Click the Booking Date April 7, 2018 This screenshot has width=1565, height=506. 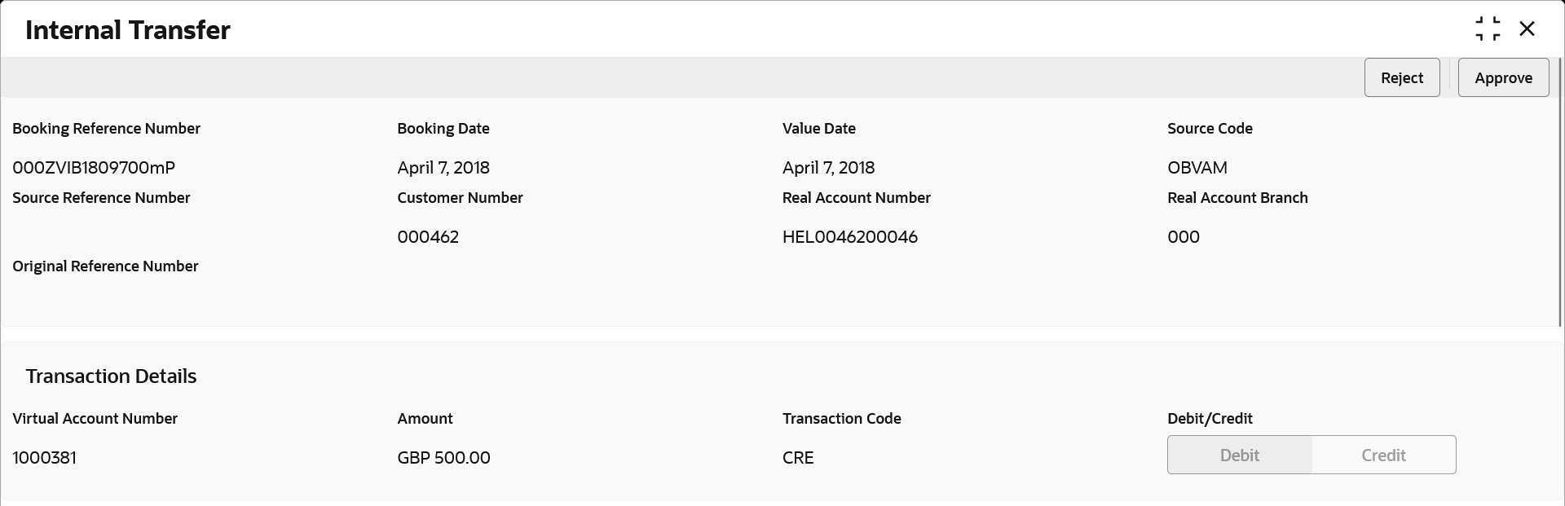[443, 168]
